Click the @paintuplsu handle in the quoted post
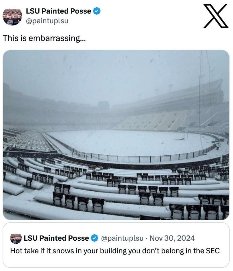Viewport: 233px width, 271px height. [x=122, y=238]
